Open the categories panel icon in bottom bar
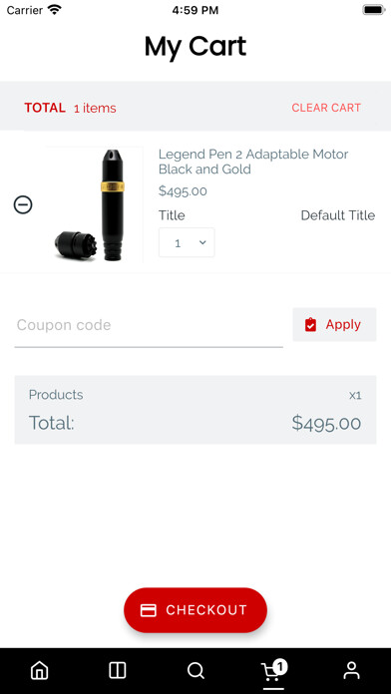 pyautogui.click(x=118, y=670)
